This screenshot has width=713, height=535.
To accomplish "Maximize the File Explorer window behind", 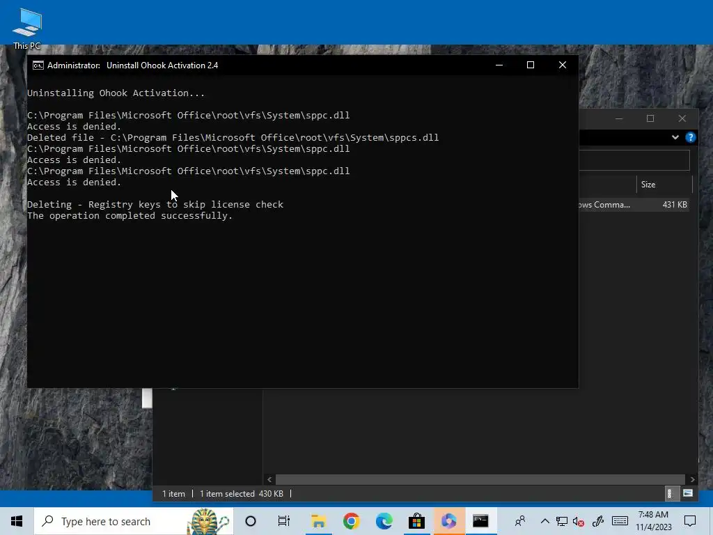I will pyautogui.click(x=650, y=118).
